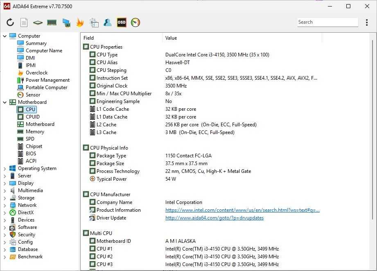Click the value 'Haswell-DT'
This screenshot has height=271, width=377.
pos(177,63)
